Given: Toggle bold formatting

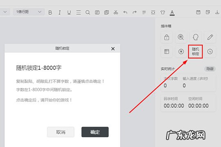Looking at the screenshot, I should (50, 13).
